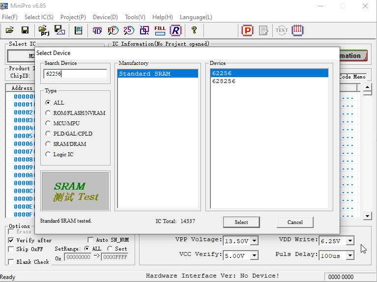
Task: Click the FILL buffer toolbar icon
Action: click(x=160, y=30)
